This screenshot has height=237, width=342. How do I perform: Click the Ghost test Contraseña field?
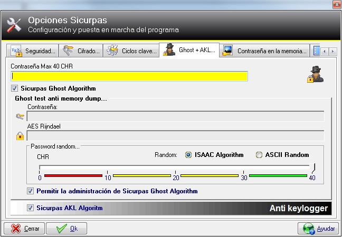(175, 116)
